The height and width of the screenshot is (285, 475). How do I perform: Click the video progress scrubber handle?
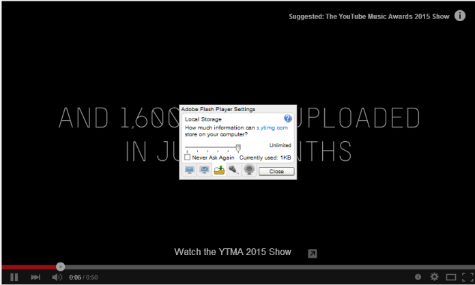point(61,267)
